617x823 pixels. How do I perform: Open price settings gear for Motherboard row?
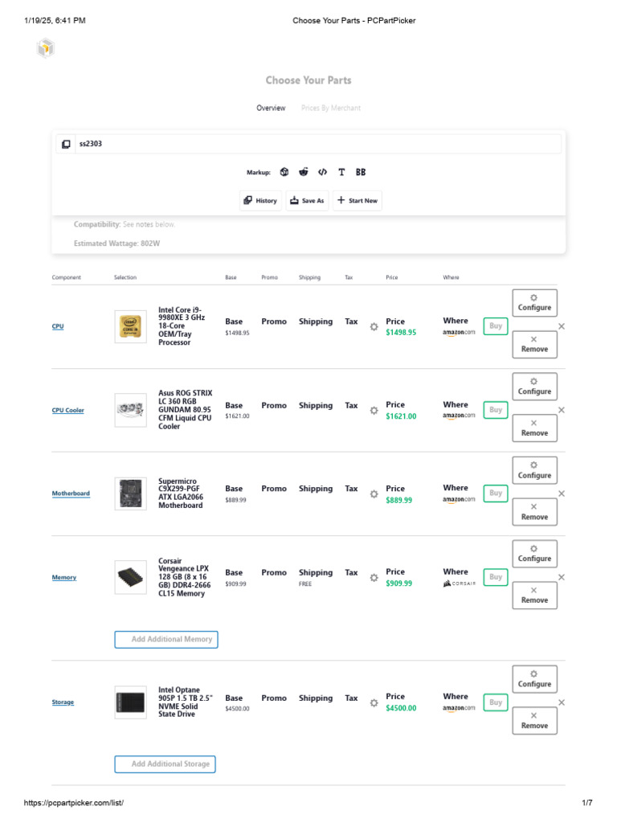point(374,494)
